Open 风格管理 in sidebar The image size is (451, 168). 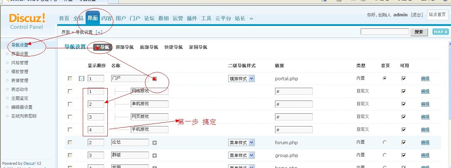tap(20, 63)
